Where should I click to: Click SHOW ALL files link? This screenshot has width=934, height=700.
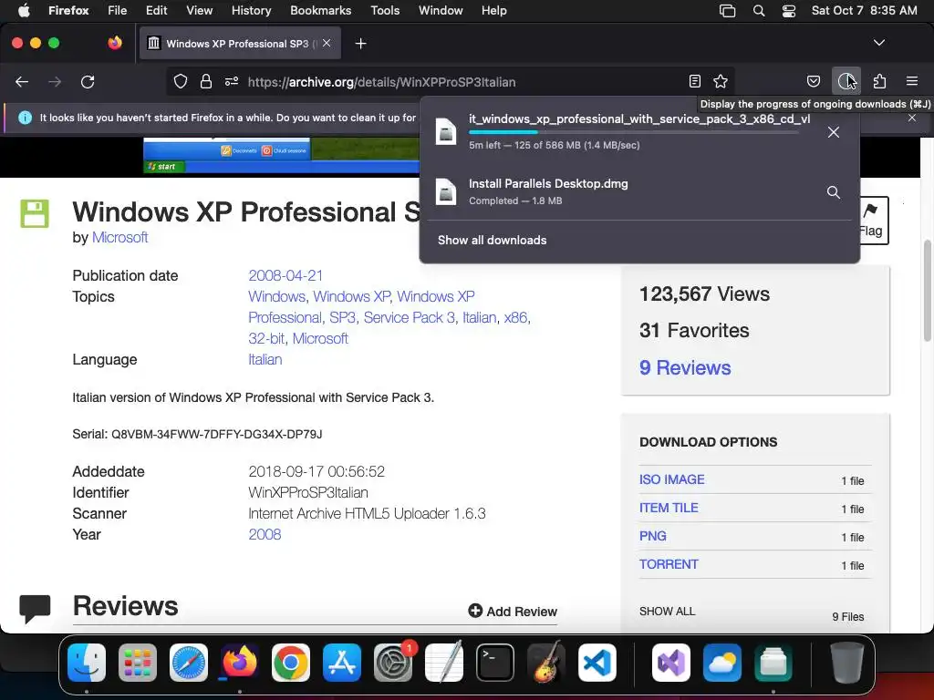667,612
